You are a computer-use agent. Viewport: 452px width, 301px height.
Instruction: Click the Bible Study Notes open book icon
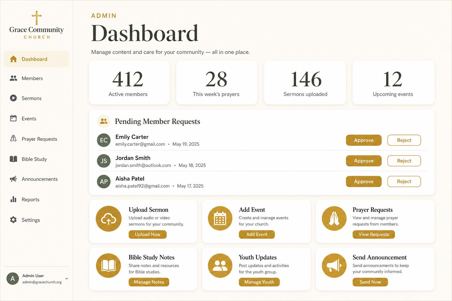108,266
